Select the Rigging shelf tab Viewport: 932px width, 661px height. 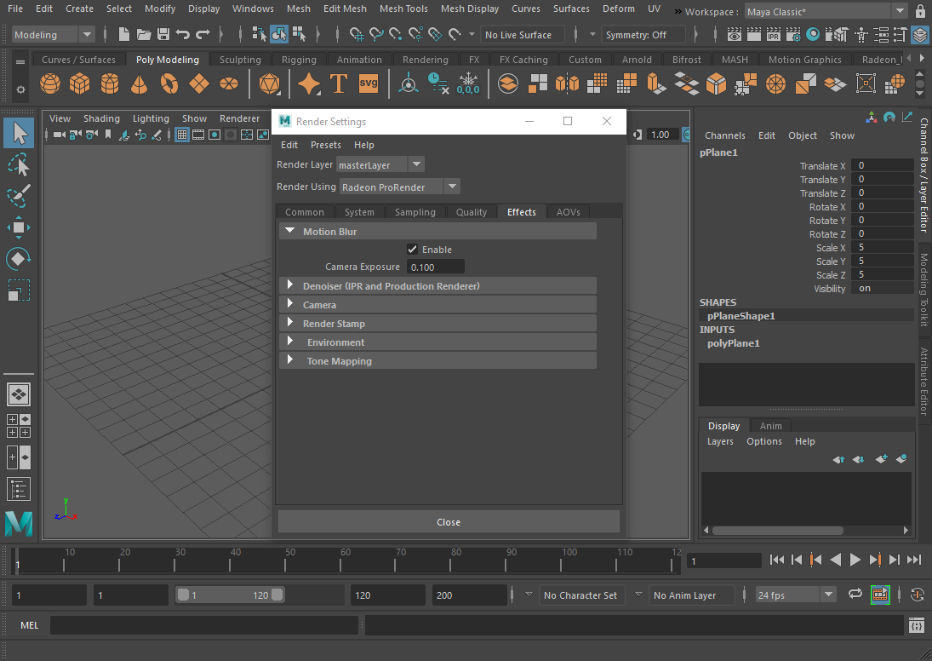pos(299,60)
